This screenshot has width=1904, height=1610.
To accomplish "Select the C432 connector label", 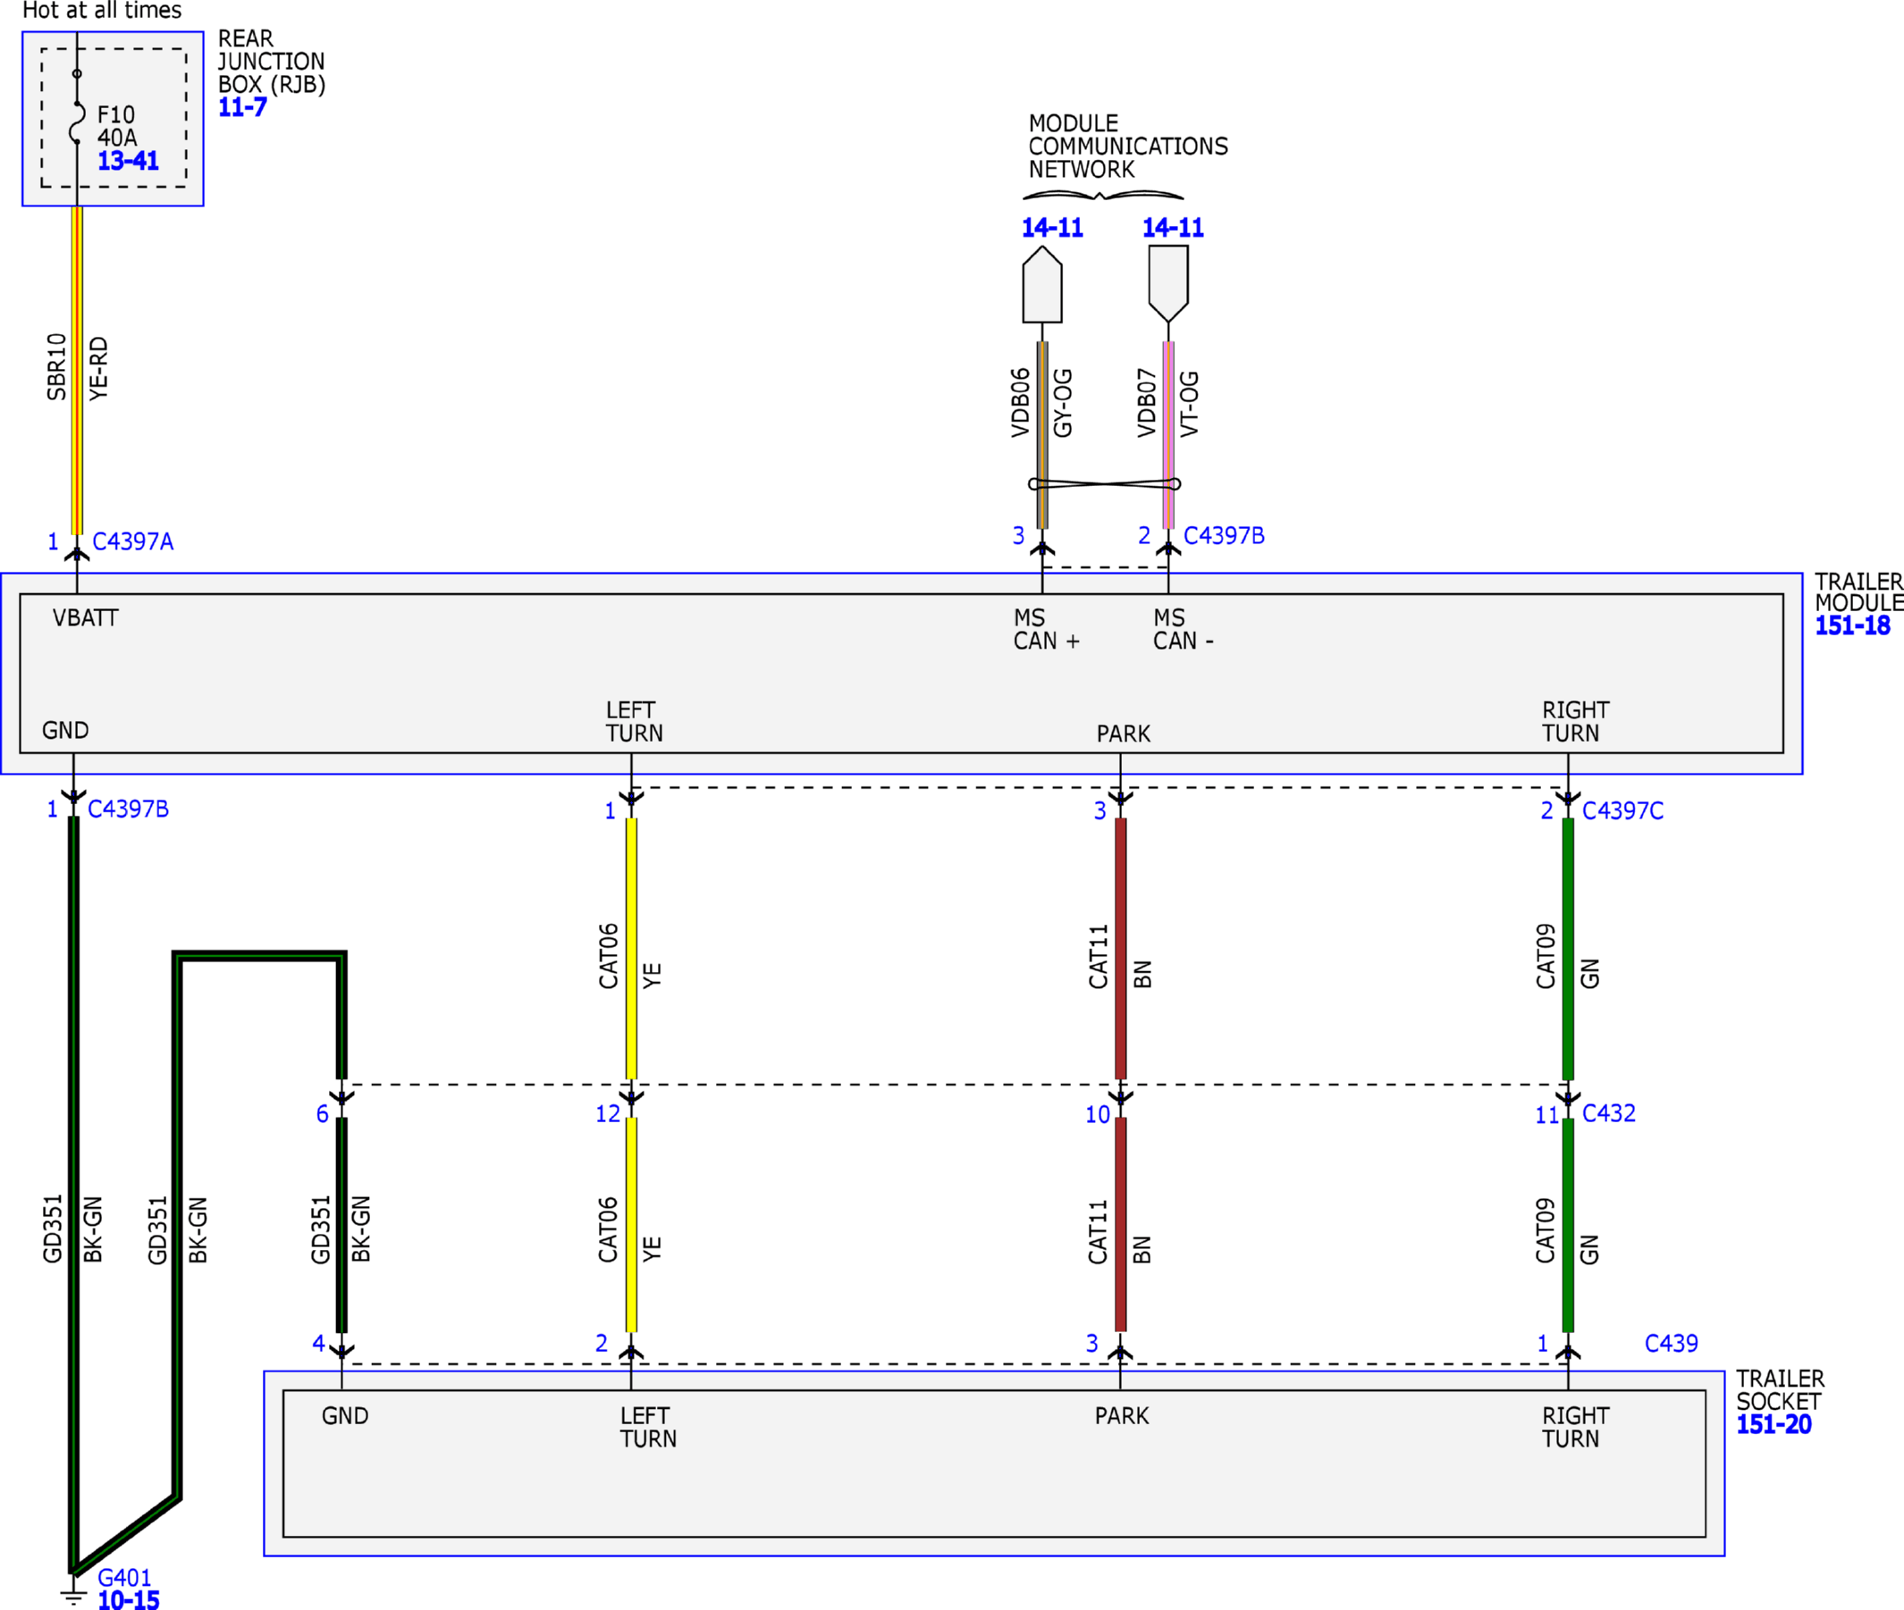I will tap(1608, 1113).
